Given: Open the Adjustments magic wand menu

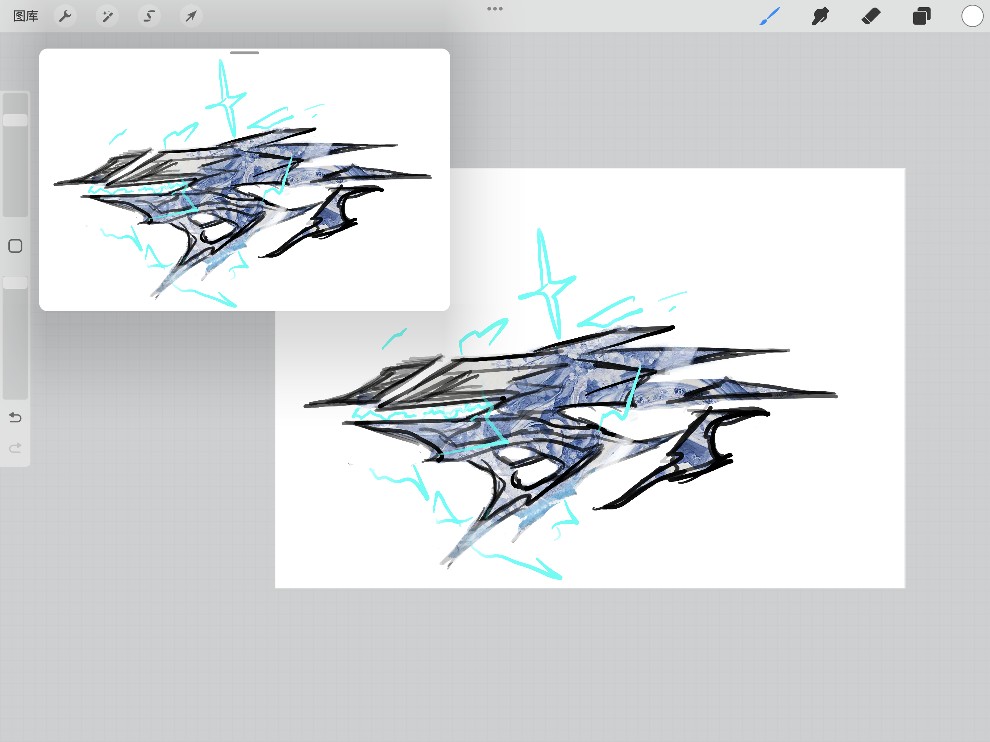Looking at the screenshot, I should [x=107, y=16].
